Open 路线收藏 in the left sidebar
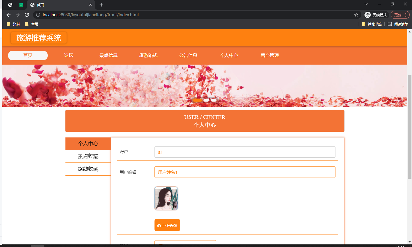Image resolution: width=412 pixels, height=247 pixels. (x=88, y=169)
